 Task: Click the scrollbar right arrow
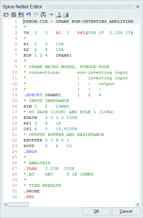click(138, 205)
